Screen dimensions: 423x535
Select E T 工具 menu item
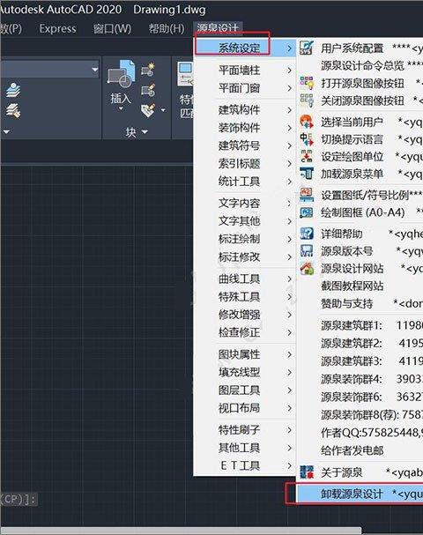[x=245, y=465]
